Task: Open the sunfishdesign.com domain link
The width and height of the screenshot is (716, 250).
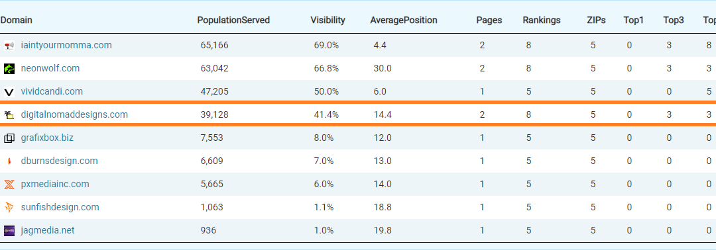Action: [x=60, y=207]
